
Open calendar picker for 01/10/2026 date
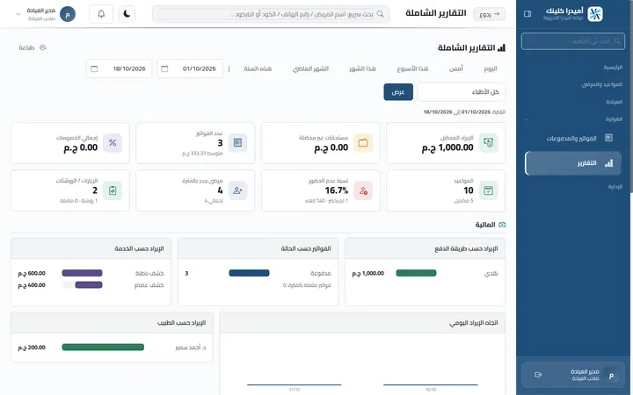164,69
